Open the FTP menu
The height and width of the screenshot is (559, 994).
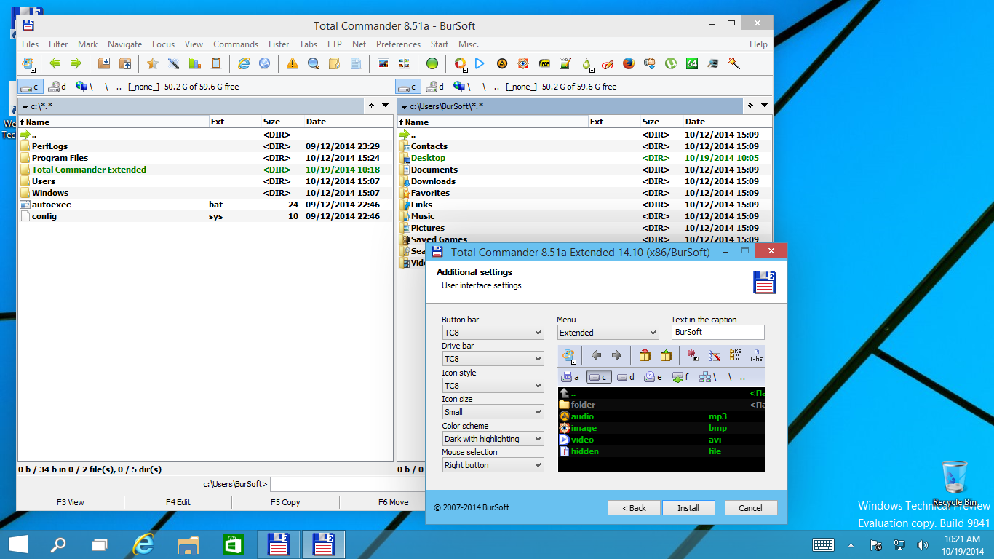(335, 44)
